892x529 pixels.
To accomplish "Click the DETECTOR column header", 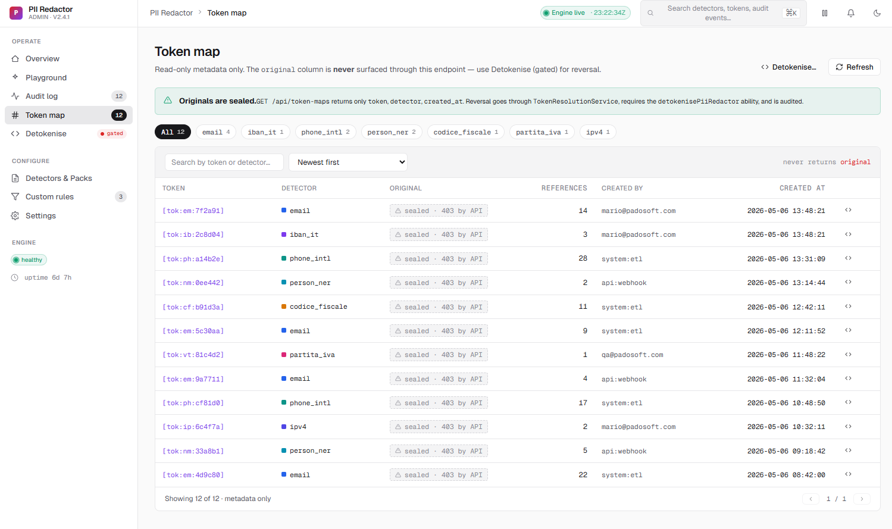I will point(299,188).
